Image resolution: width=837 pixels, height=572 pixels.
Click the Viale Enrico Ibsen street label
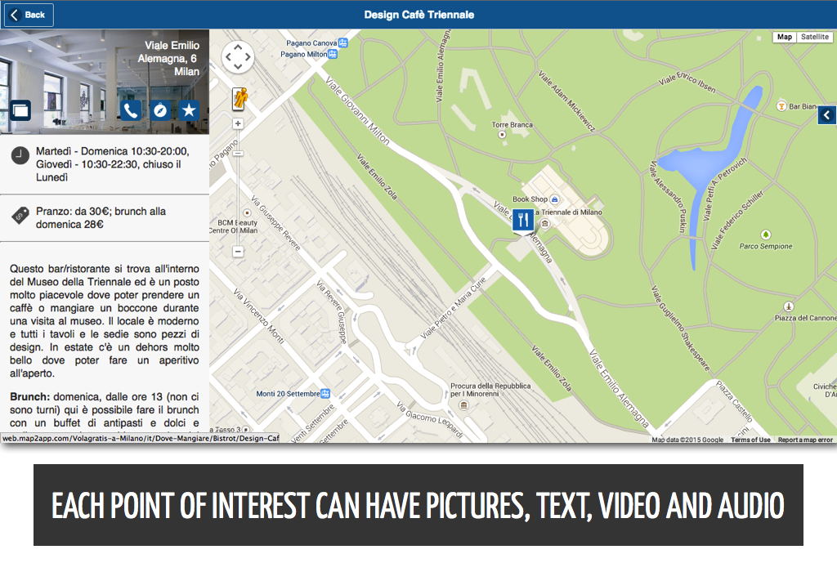point(687,82)
